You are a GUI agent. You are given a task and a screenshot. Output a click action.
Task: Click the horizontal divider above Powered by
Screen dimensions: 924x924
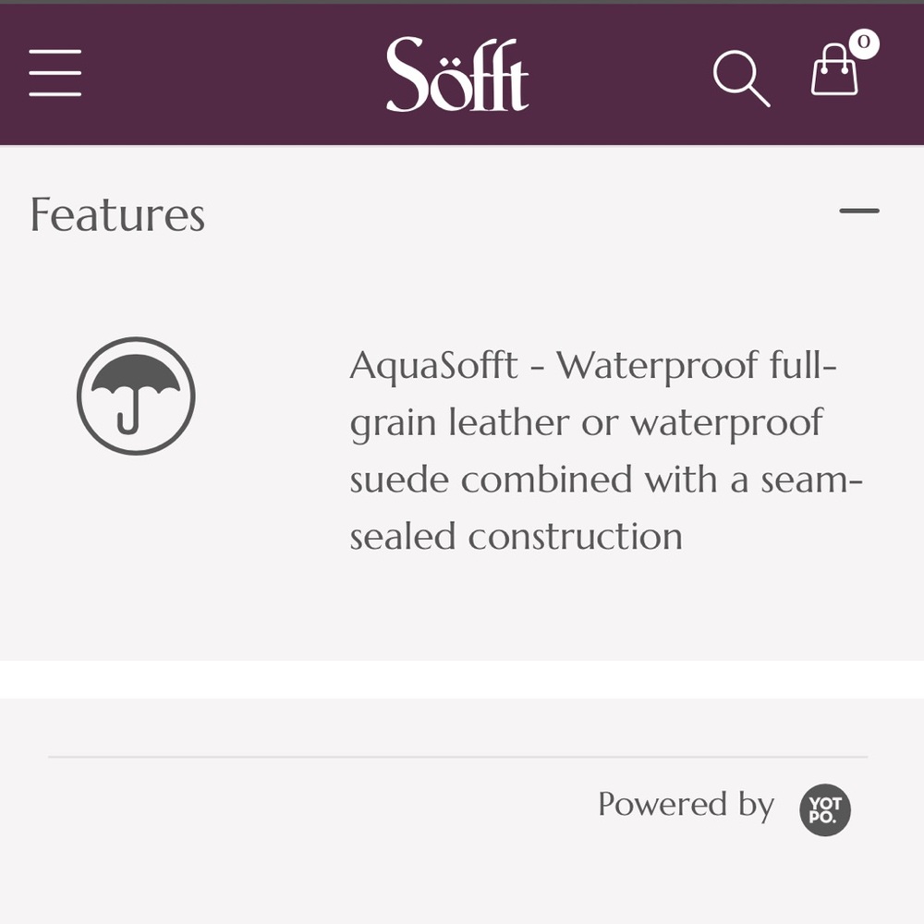coord(458,757)
